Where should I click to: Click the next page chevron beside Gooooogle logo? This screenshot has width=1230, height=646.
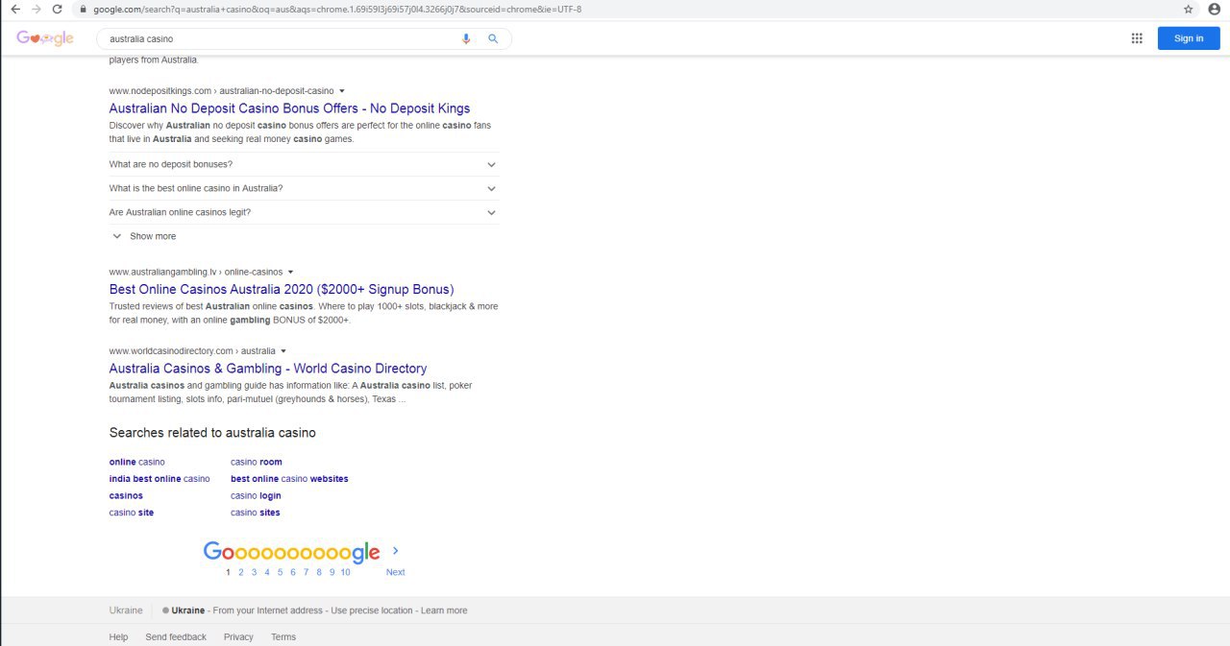(x=395, y=551)
